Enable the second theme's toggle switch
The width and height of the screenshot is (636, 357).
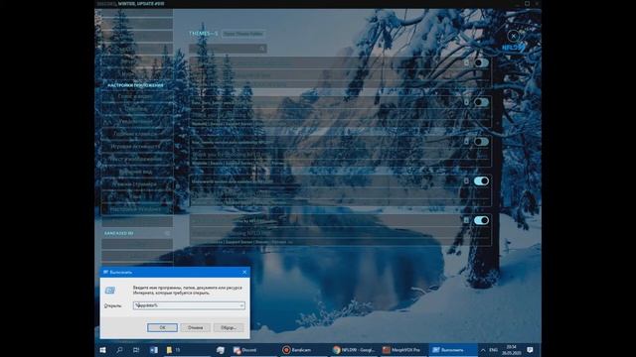coord(481,102)
